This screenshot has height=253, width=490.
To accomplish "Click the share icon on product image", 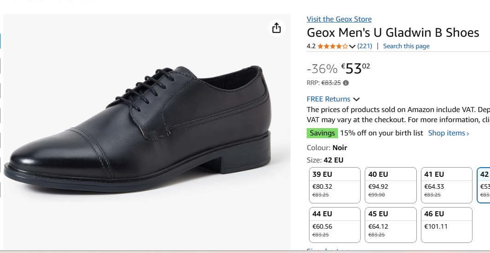I will point(276,28).
